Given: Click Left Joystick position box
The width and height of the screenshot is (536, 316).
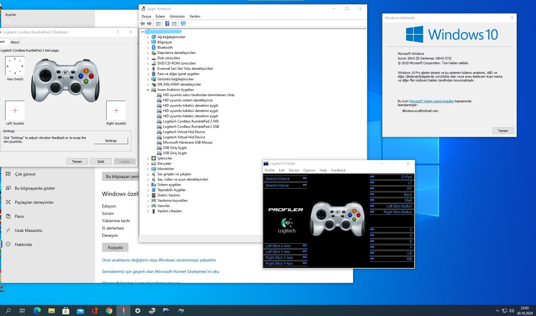Looking at the screenshot, I should [x=15, y=110].
